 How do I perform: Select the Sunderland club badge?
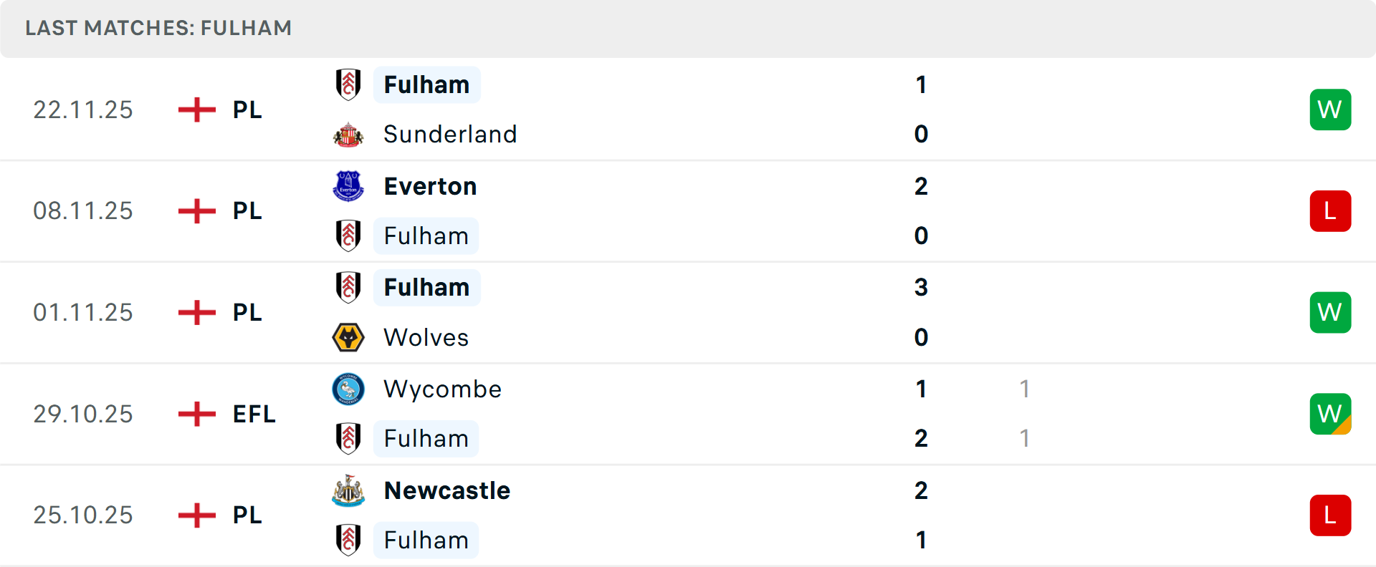(x=348, y=134)
